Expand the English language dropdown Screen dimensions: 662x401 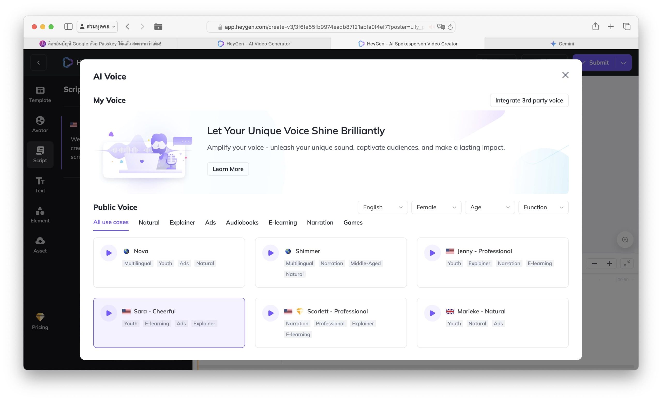pyautogui.click(x=382, y=207)
